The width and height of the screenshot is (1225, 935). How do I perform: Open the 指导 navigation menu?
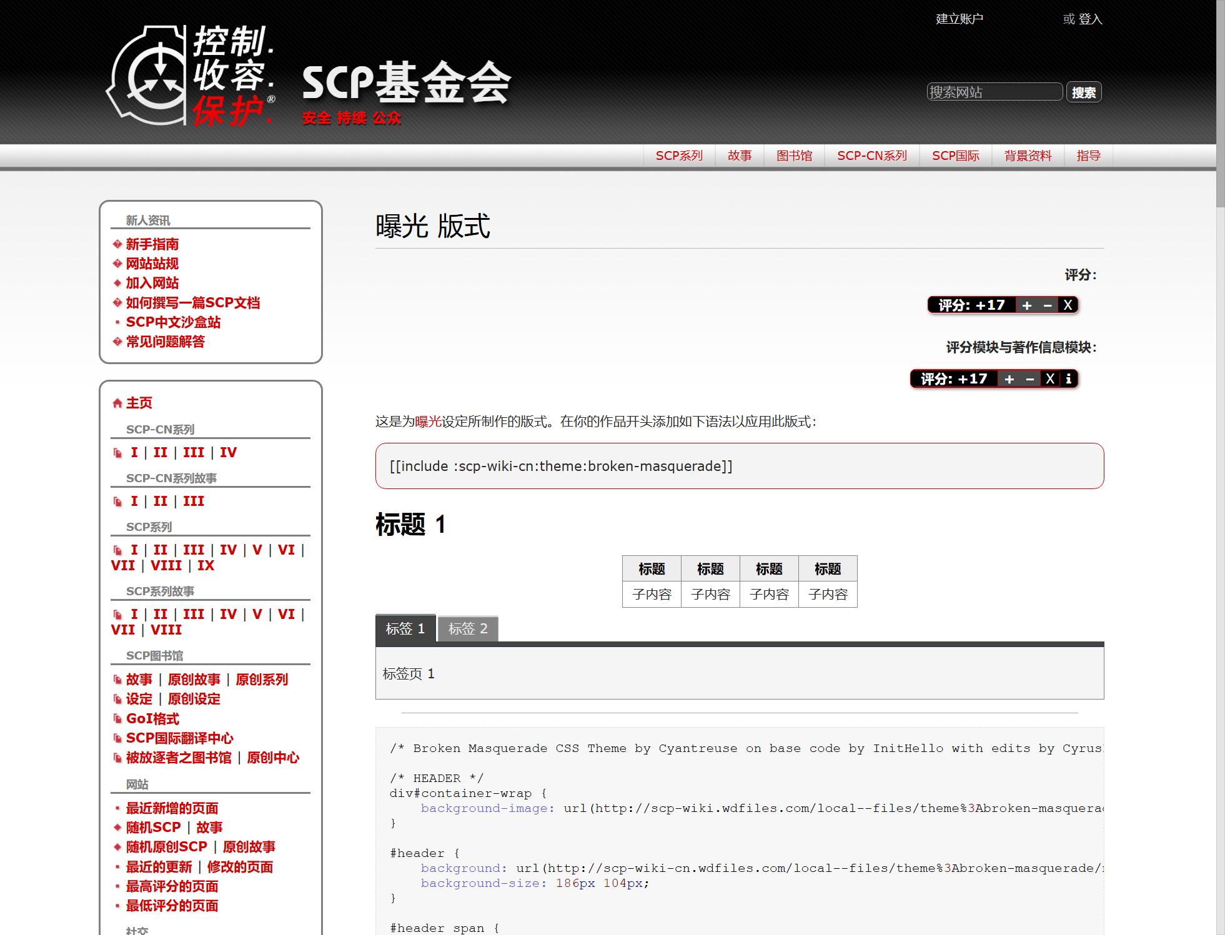[1088, 156]
